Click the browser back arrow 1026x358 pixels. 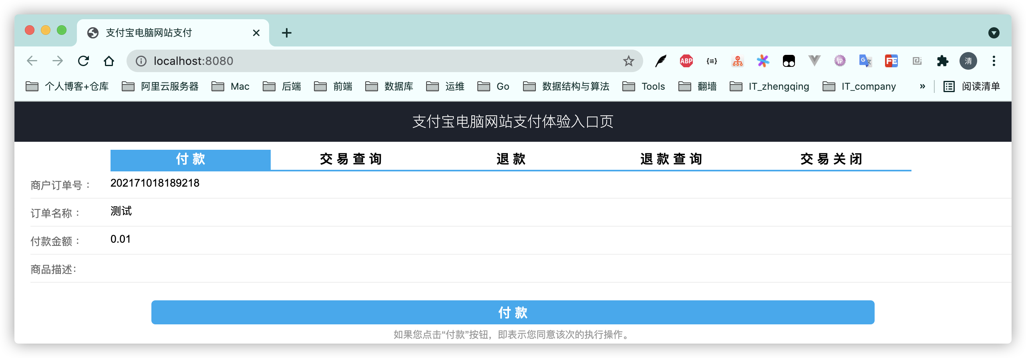(x=32, y=61)
